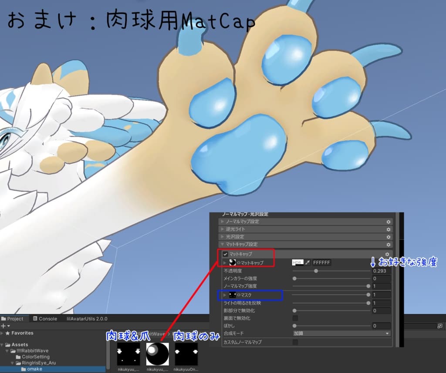
Task: Click the HDR button beside the MatCap color
Action: click(298, 262)
